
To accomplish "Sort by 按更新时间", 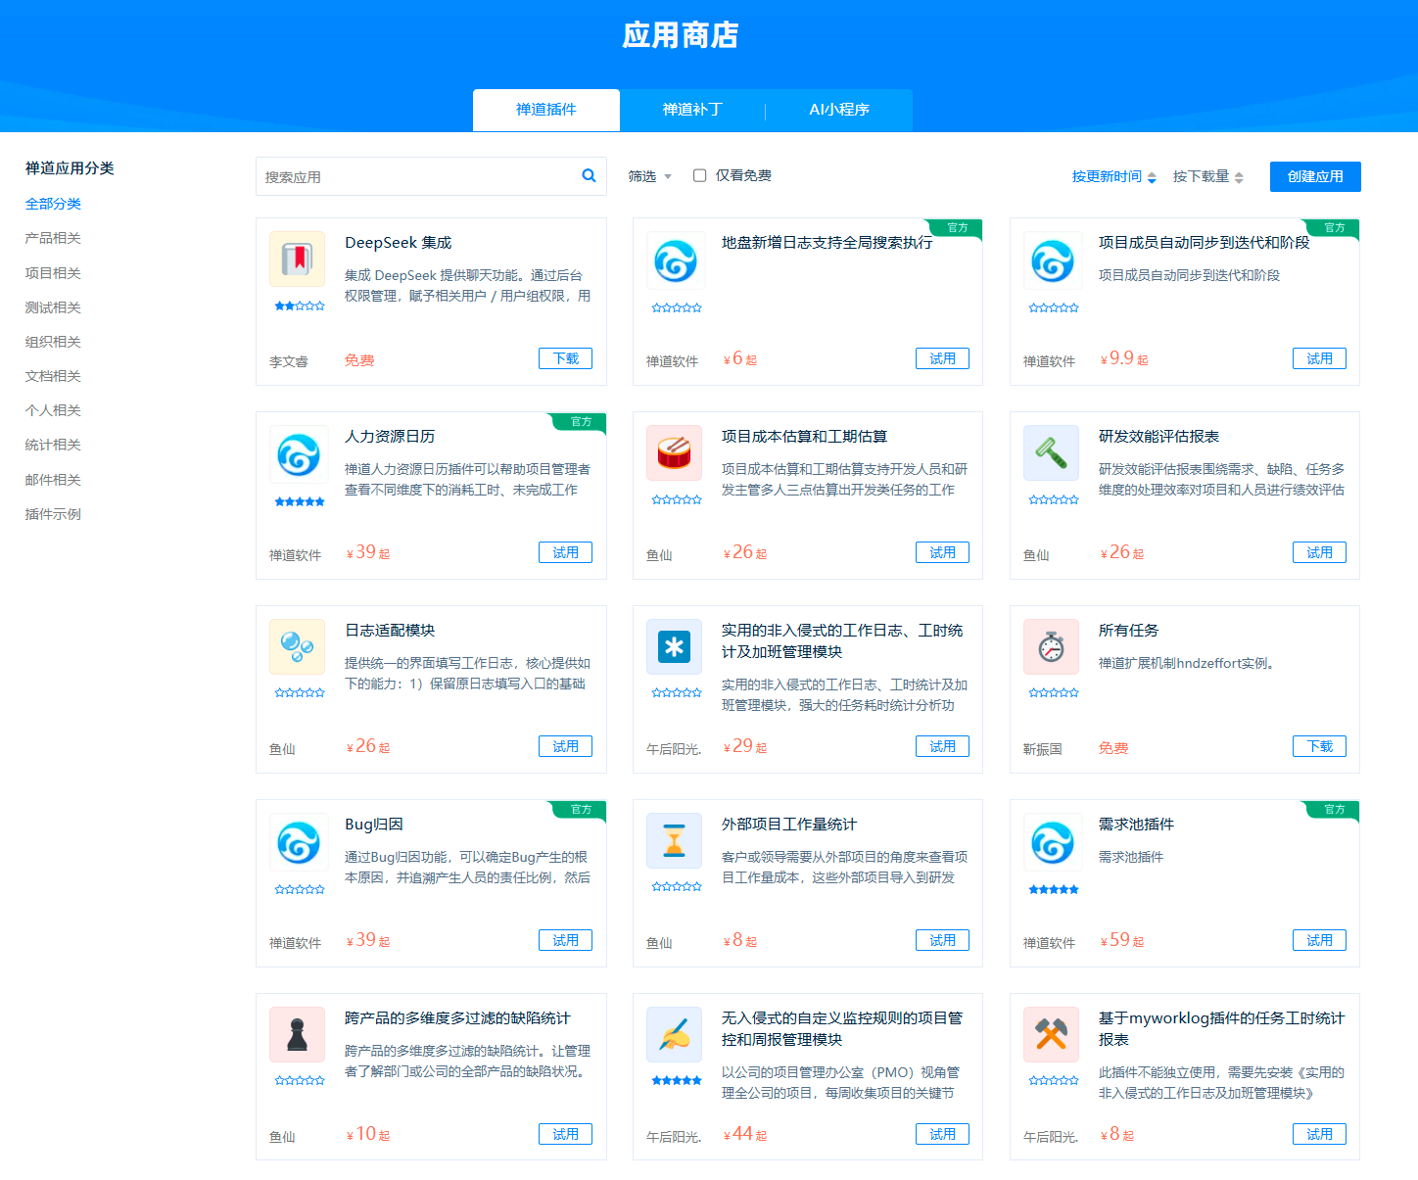I will 1113,176.
